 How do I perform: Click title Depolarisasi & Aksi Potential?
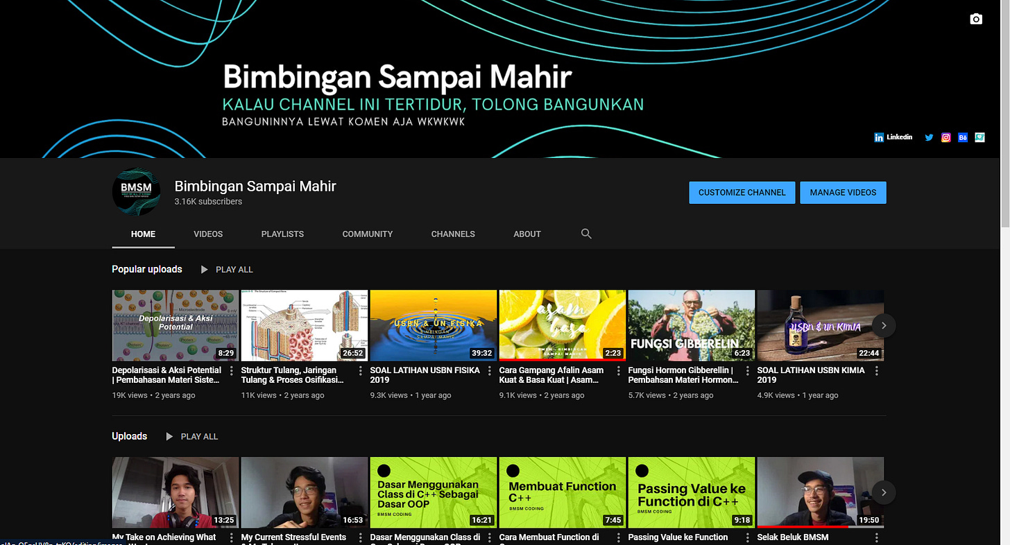click(167, 375)
